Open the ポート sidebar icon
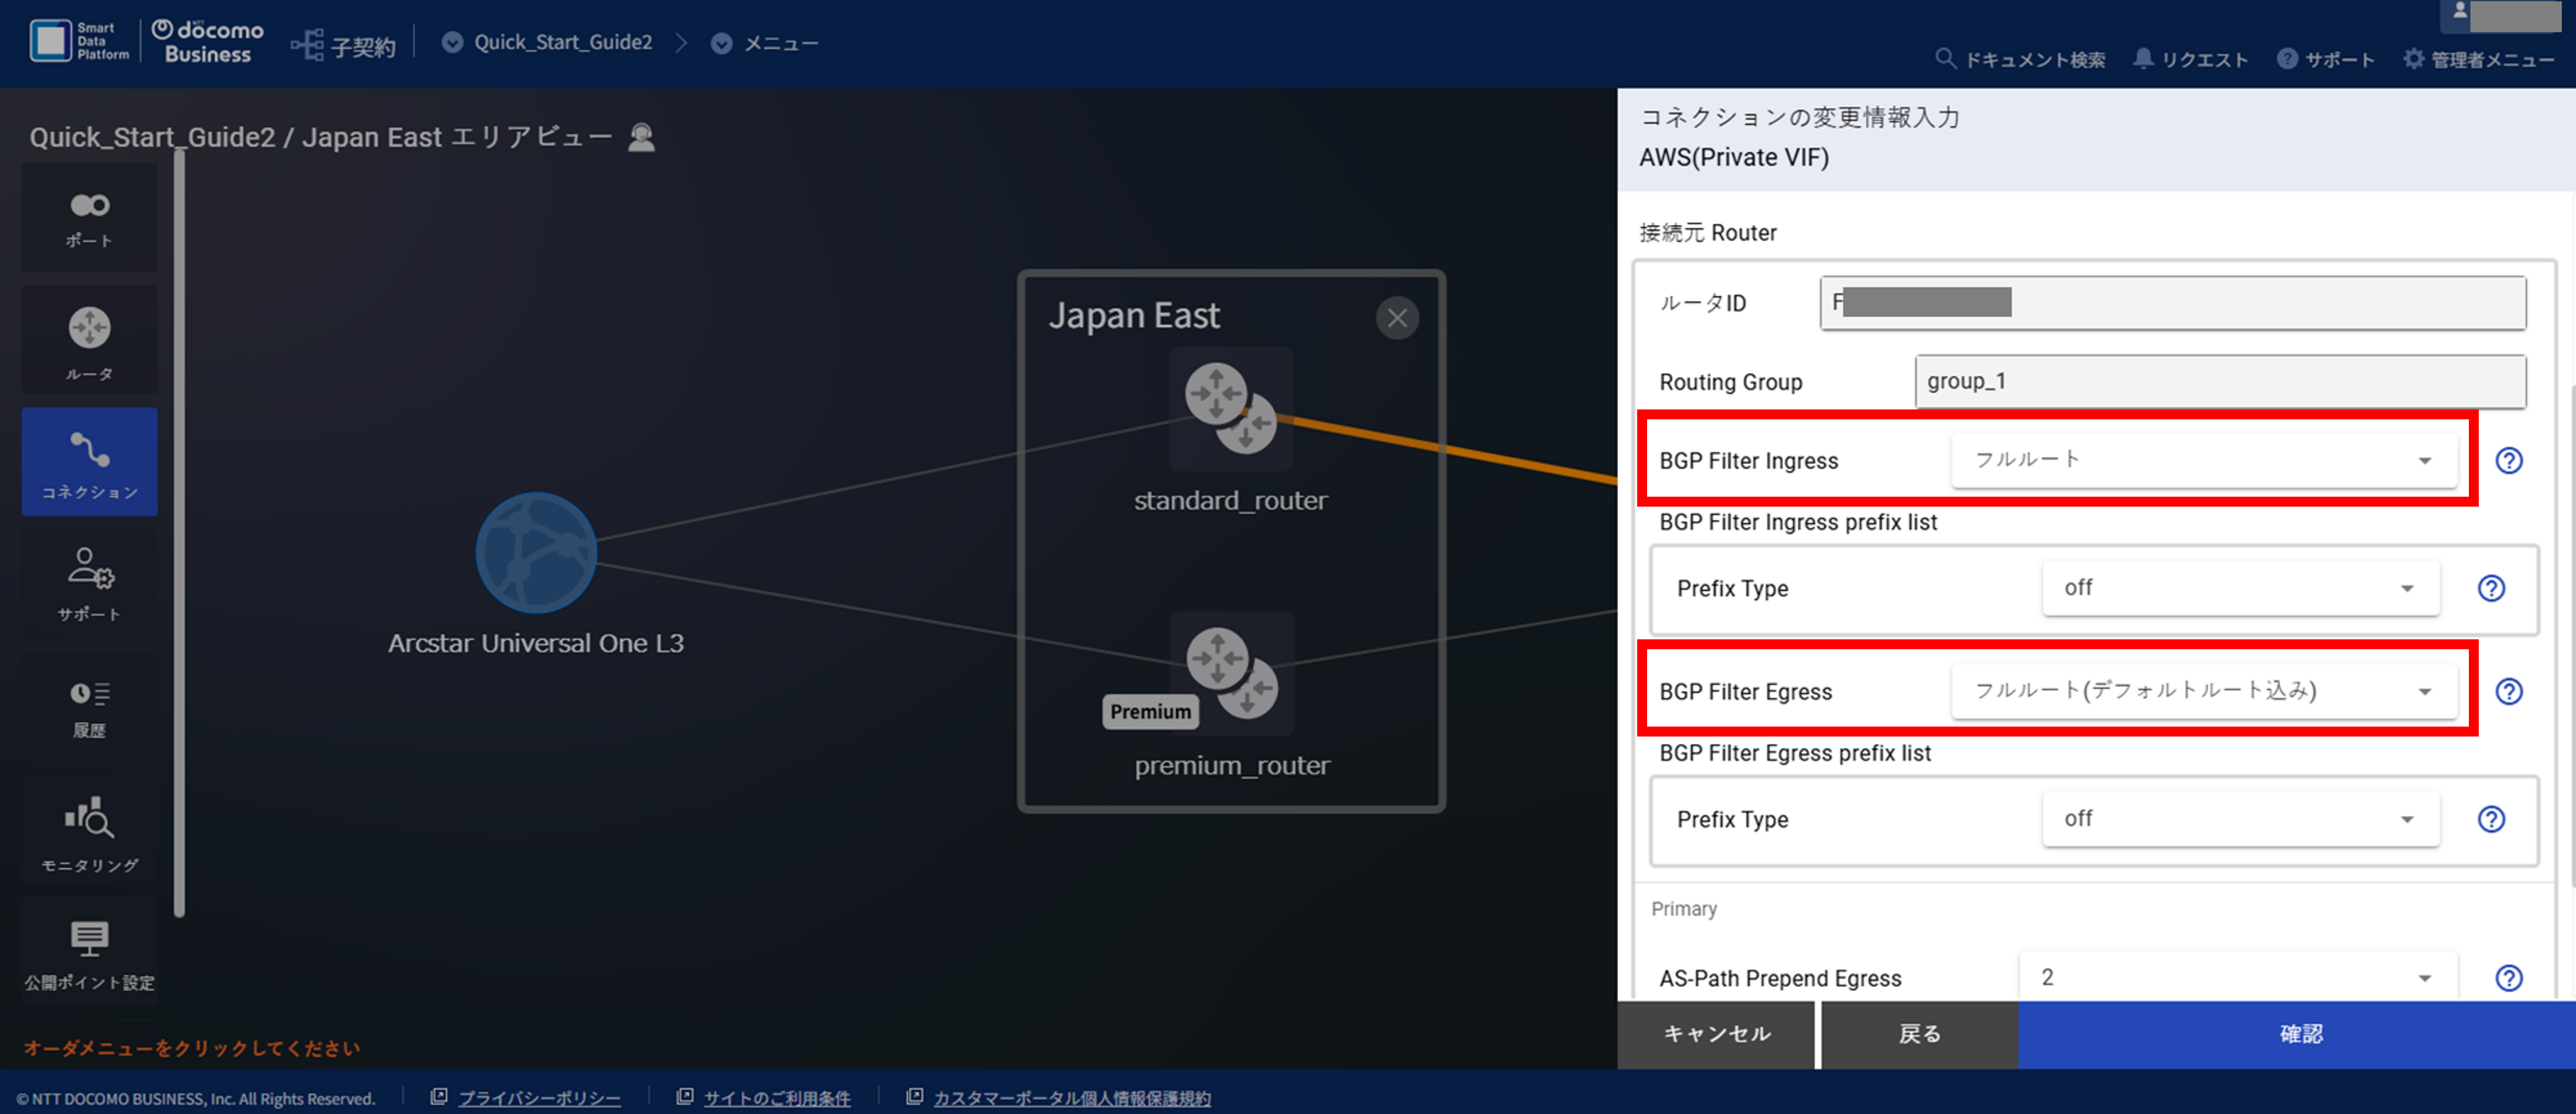This screenshot has width=2576, height=1114. pyautogui.click(x=89, y=218)
